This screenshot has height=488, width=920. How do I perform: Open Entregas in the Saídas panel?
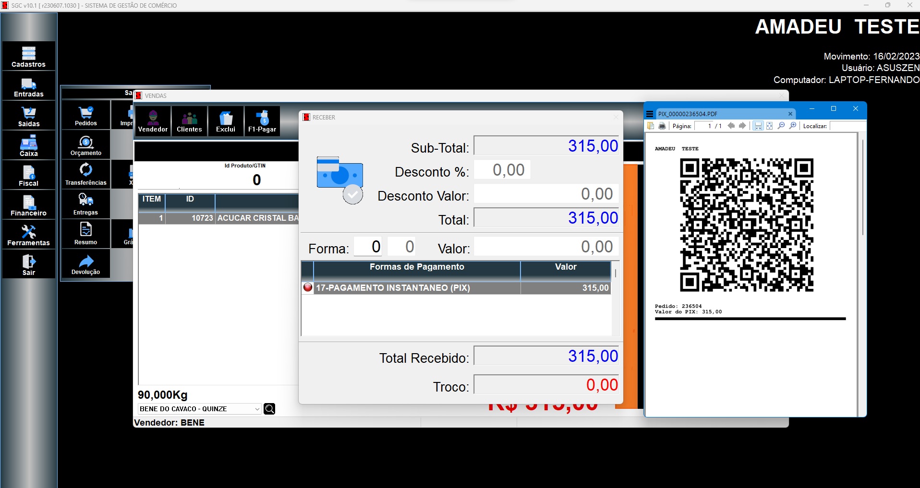point(86,204)
